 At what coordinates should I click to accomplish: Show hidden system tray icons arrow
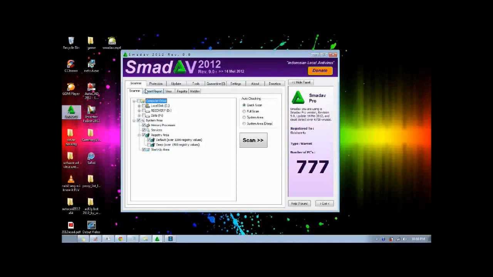coord(377,239)
